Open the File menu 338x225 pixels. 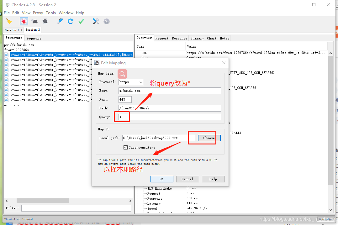point(7,13)
